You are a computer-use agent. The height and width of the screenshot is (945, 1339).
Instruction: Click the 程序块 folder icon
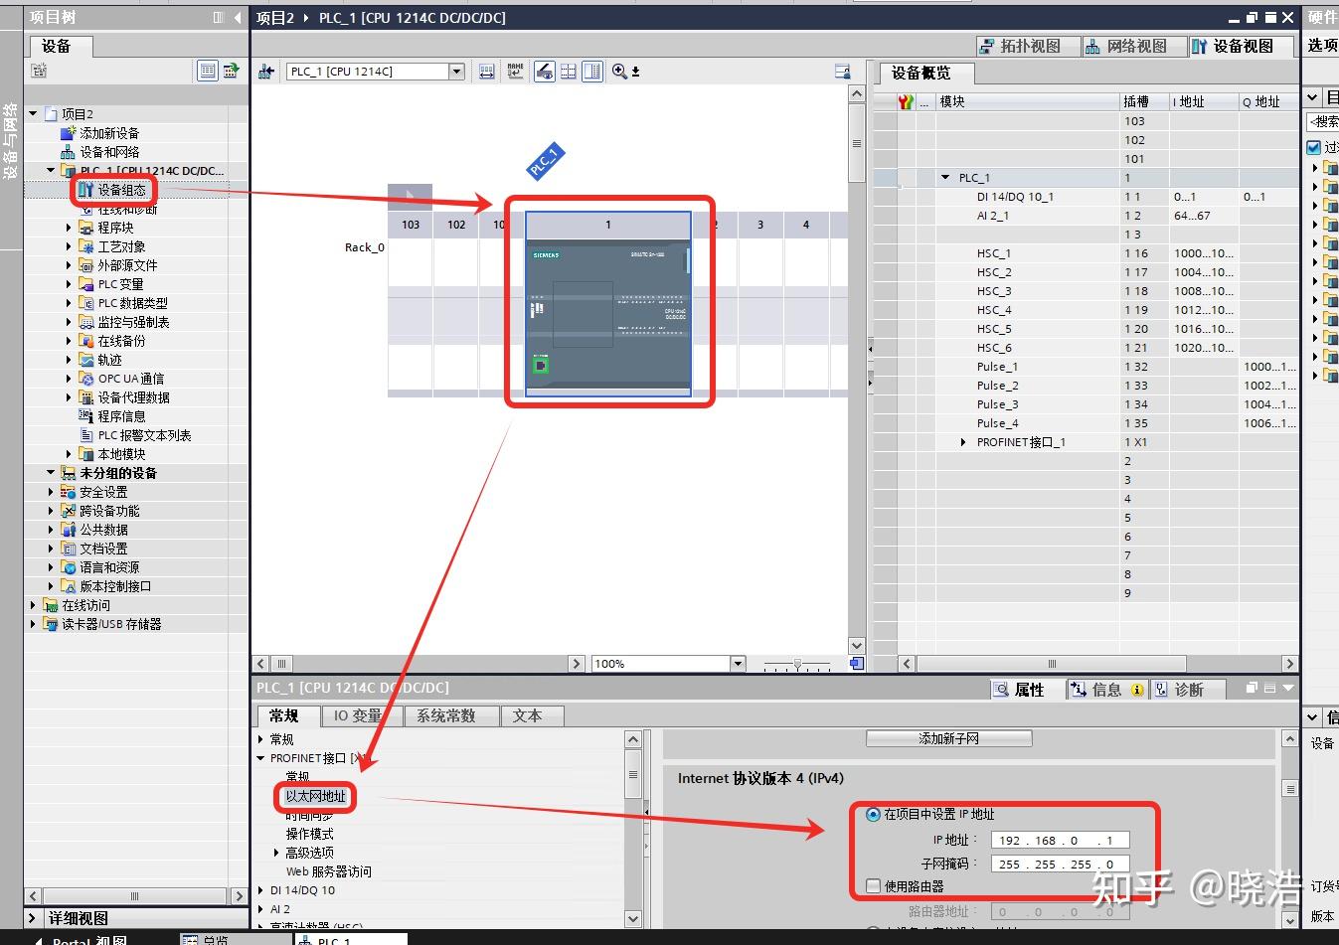86,228
